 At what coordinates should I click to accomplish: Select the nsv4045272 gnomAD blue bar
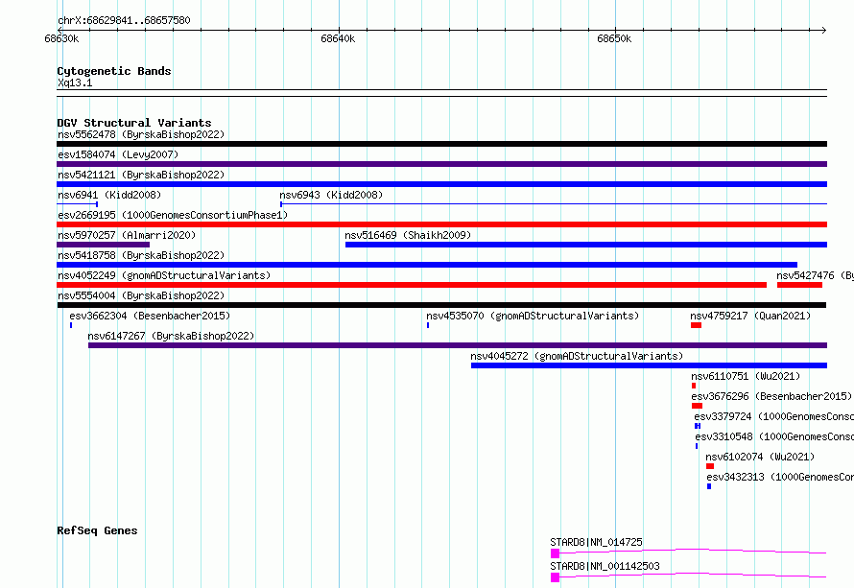coord(650,365)
